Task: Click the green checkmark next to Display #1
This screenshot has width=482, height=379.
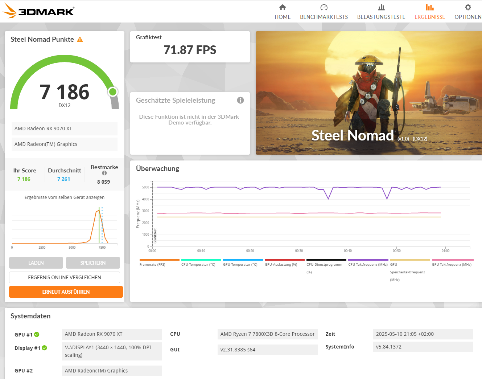Action: 44,348
